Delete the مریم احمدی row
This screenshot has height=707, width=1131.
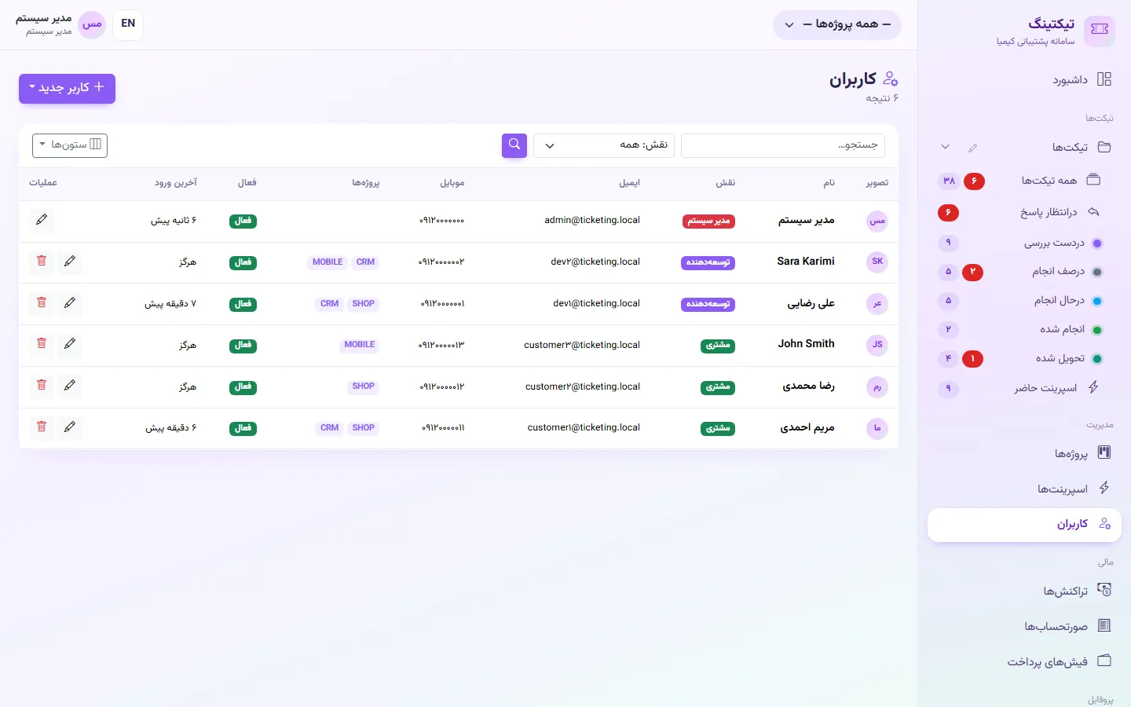[x=42, y=427]
